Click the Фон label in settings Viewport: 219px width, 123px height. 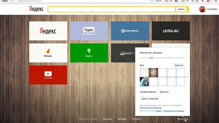tap(142, 65)
